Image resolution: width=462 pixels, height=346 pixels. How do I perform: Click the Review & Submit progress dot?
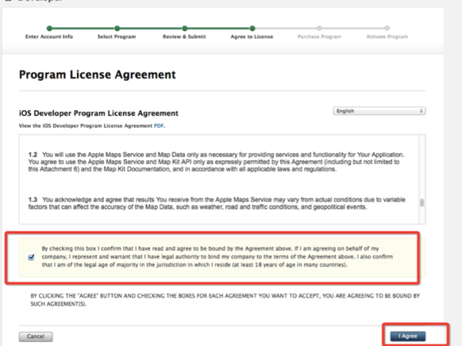click(x=185, y=28)
